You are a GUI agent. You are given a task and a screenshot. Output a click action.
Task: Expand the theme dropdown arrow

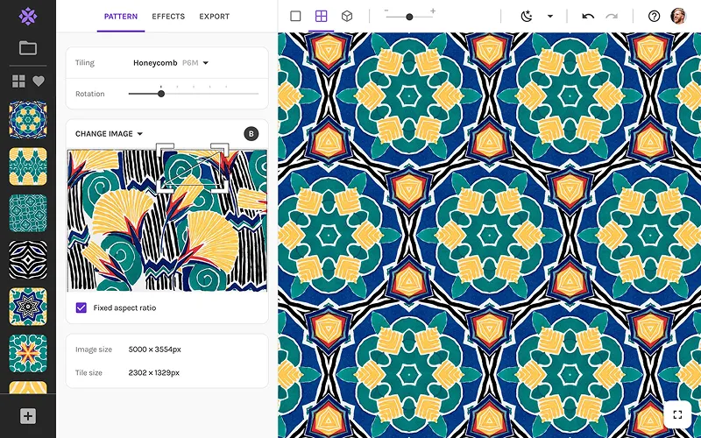tap(550, 16)
